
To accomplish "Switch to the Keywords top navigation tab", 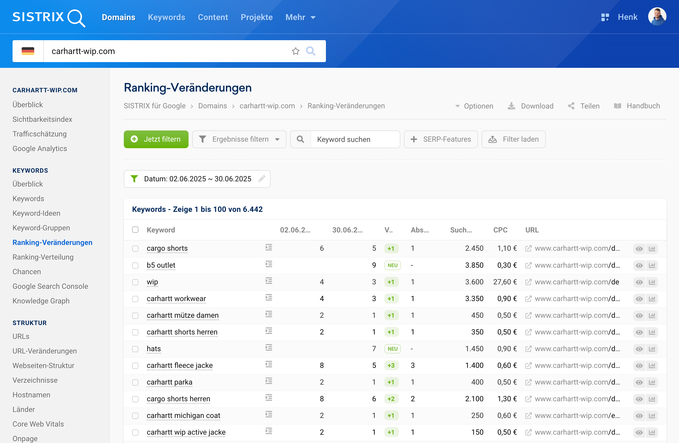I will click(x=166, y=17).
